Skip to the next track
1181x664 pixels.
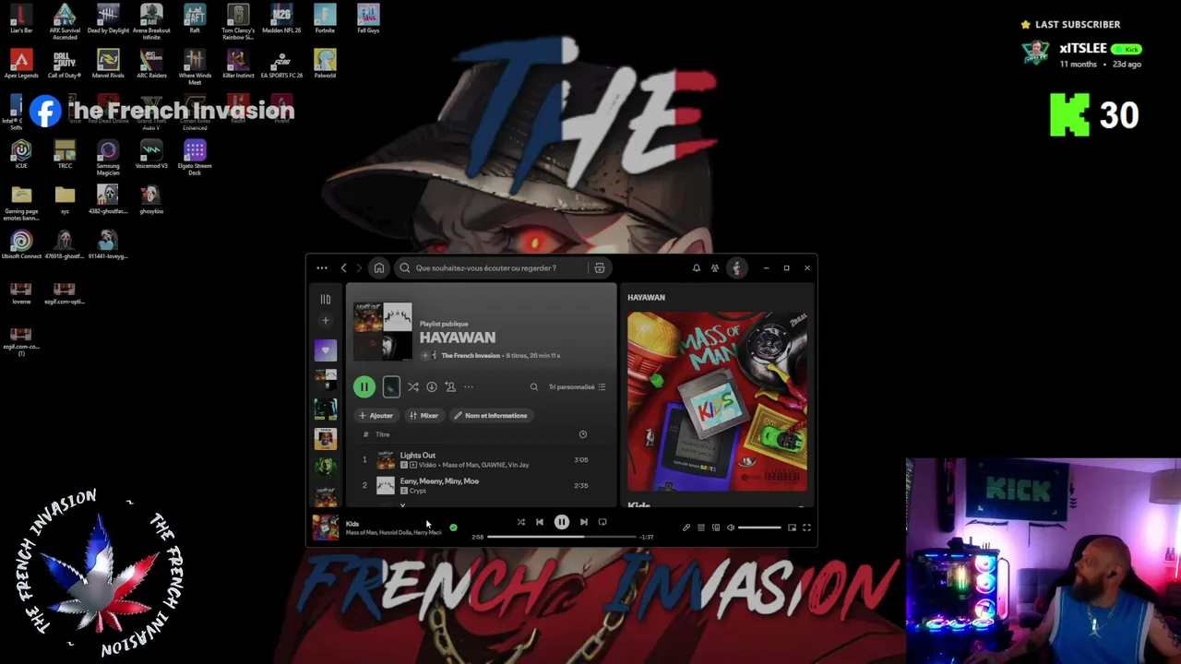[x=583, y=522]
